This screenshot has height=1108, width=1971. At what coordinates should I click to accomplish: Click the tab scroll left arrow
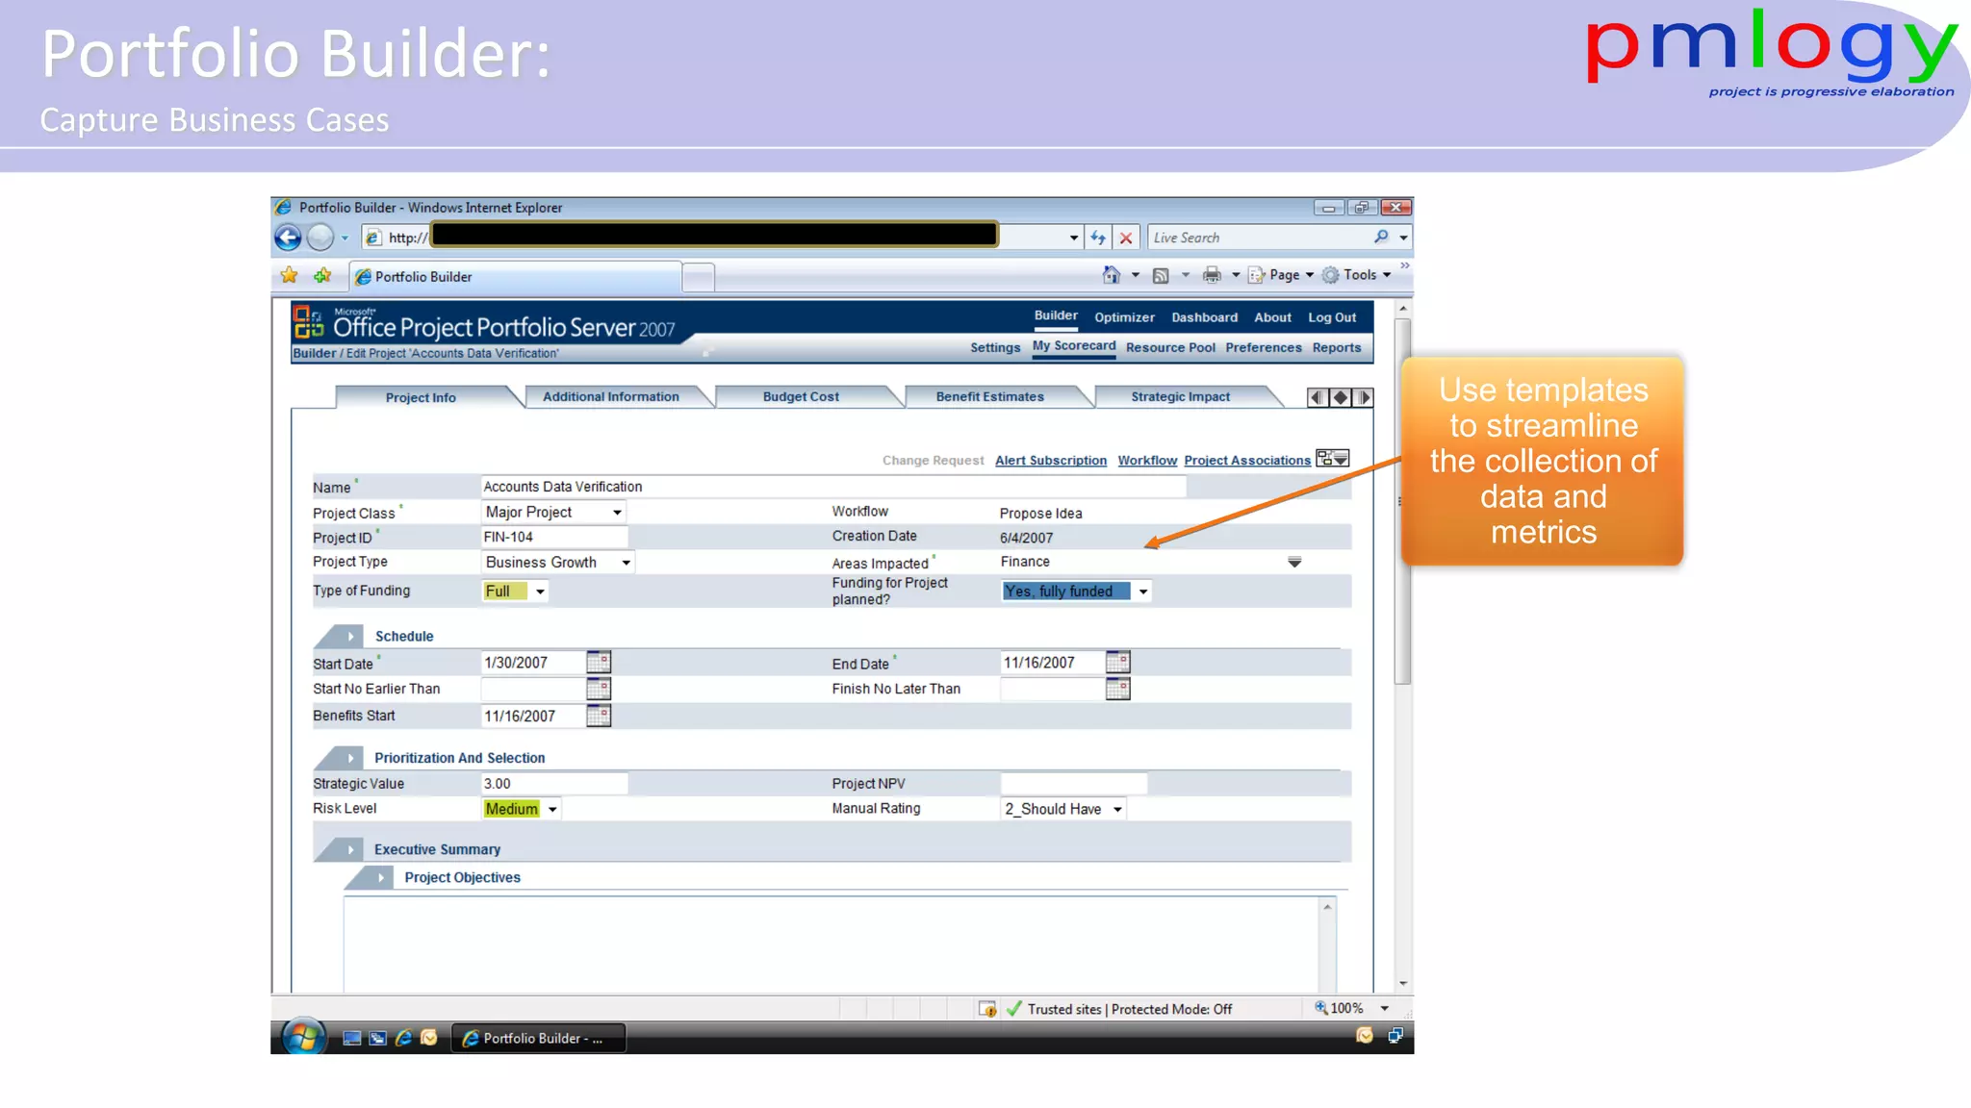click(x=1318, y=397)
